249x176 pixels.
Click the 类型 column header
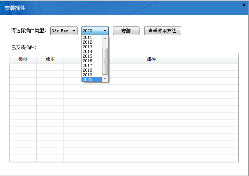(x=23, y=59)
